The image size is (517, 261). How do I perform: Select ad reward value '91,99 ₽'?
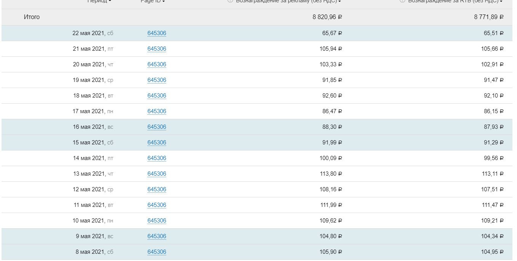tap(332, 143)
